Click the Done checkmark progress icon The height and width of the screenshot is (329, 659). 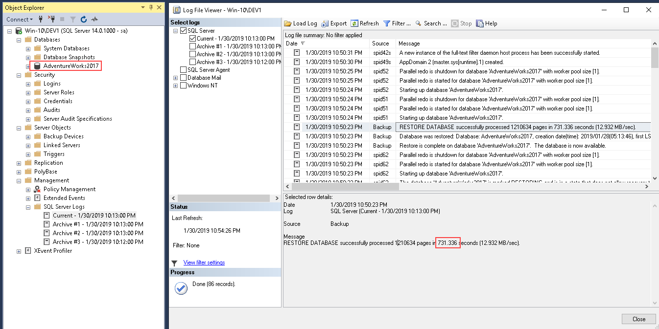(x=181, y=289)
